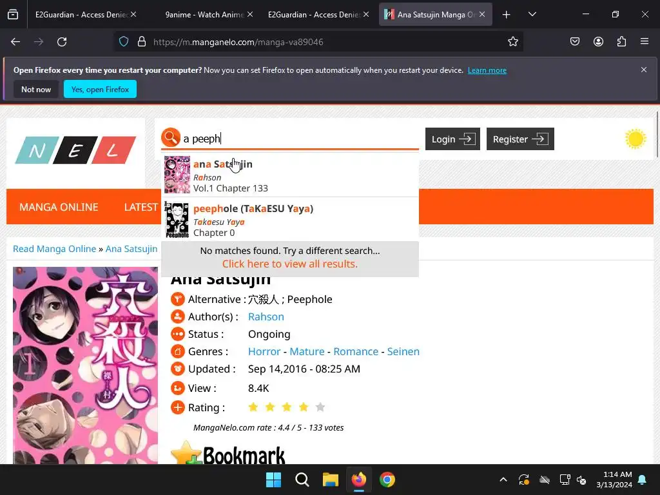Click the Ana Satsujin breadcrumb link
The image size is (660, 495).
click(131, 249)
